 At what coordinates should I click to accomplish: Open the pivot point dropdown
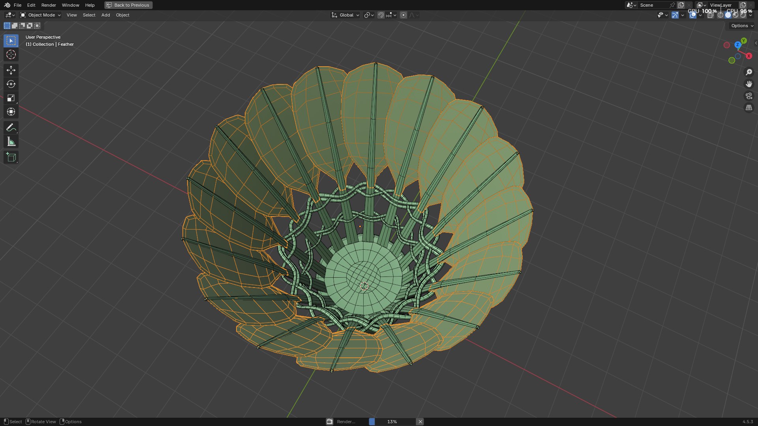(x=369, y=15)
